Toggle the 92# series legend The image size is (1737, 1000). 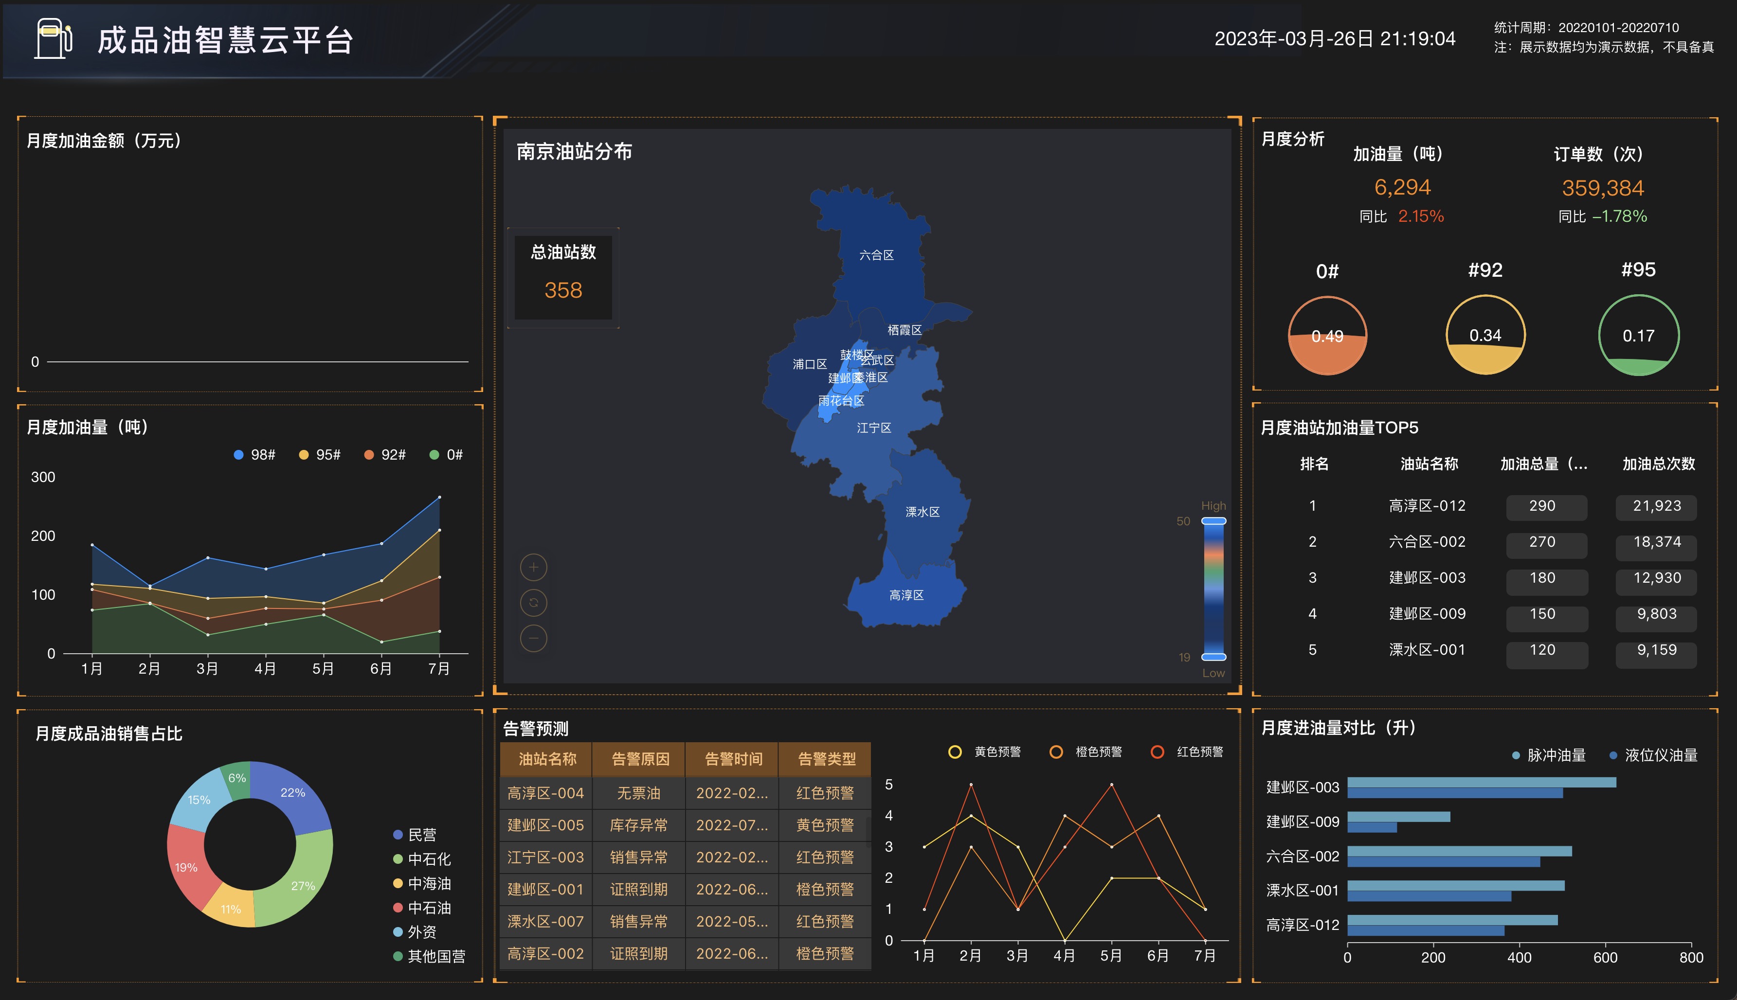[x=385, y=455]
